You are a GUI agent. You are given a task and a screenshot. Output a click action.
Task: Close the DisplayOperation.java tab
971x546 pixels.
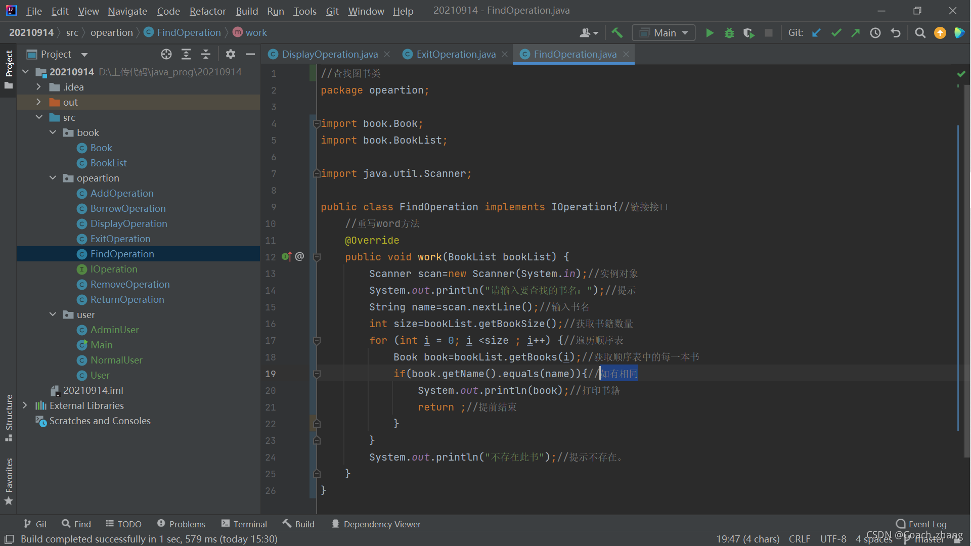click(x=387, y=54)
